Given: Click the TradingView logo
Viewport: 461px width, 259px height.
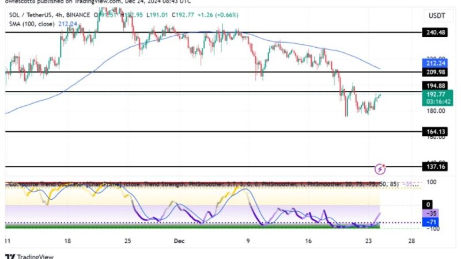Looking at the screenshot, I should click(x=29, y=256).
